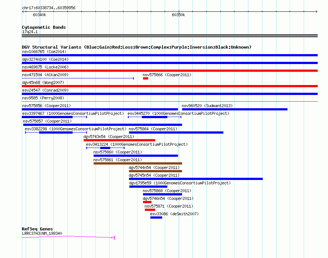This screenshot has height=258, width=328.
Task: Click the nsv471504 (Alkan2009) variant label
Action: tap(45, 75)
